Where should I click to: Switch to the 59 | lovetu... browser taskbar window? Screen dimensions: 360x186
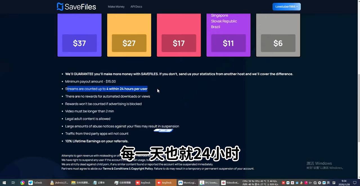209,183
